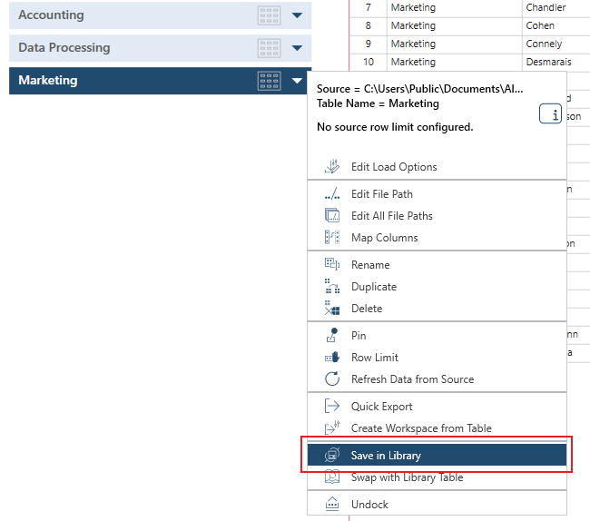Click the Source file path text
Viewport: 590px width, 521px height.
pos(419,89)
